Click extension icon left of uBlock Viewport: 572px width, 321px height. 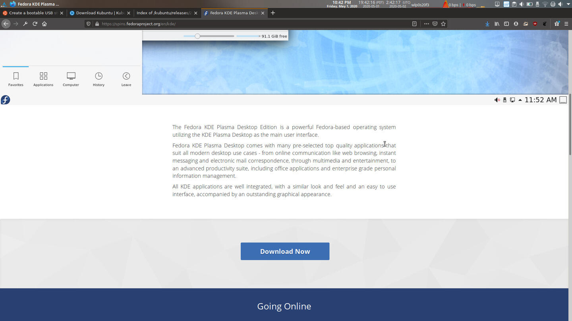tap(526, 24)
